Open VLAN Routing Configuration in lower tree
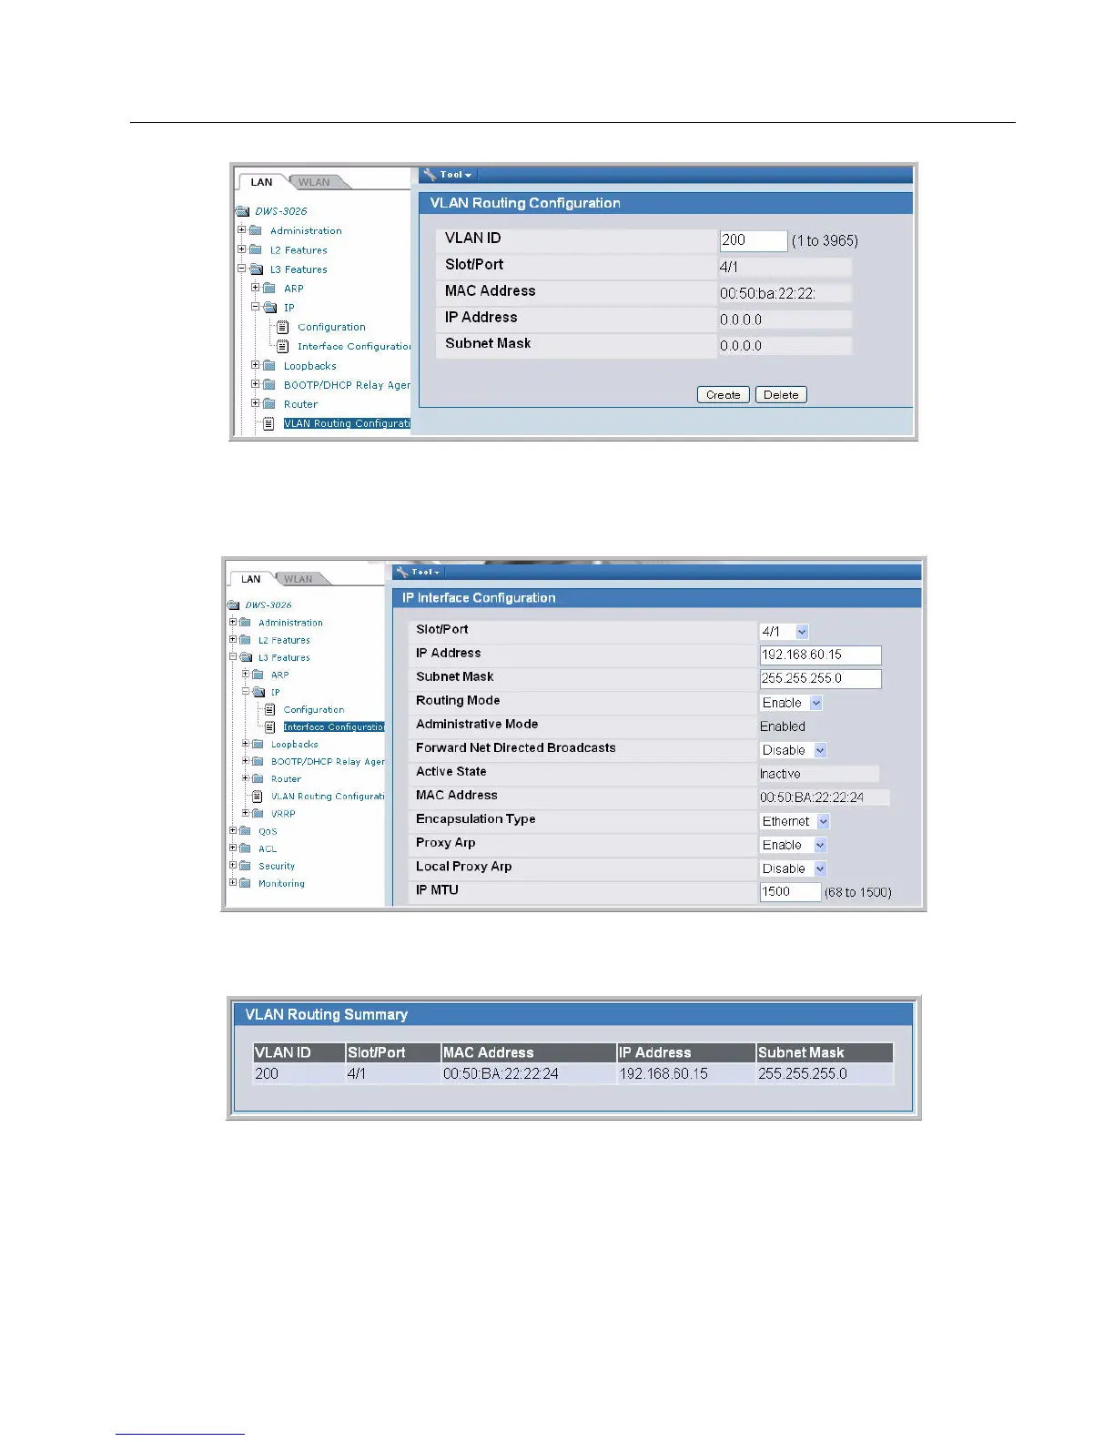 pos(328,797)
